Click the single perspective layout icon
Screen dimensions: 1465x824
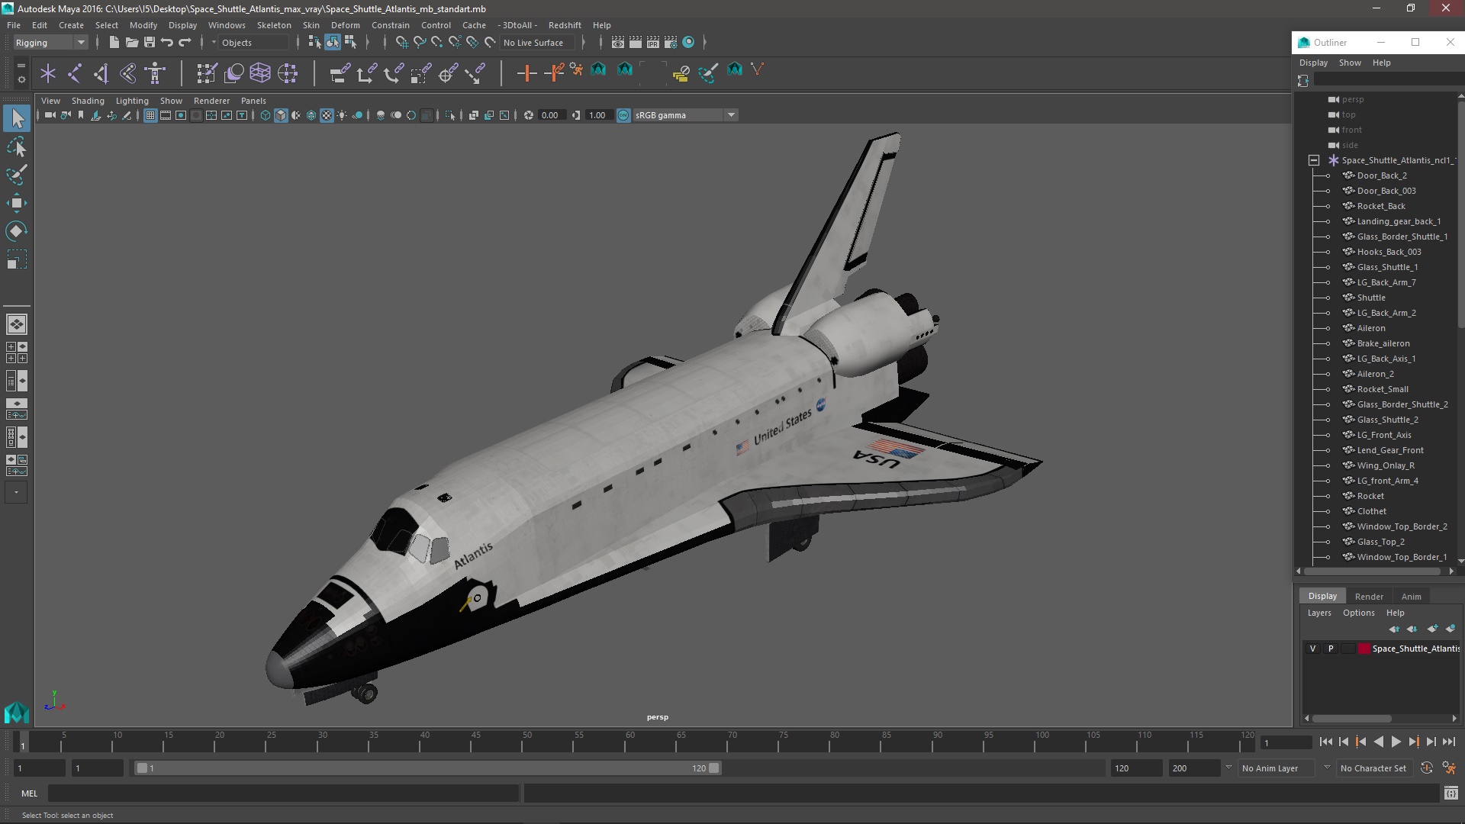point(17,324)
